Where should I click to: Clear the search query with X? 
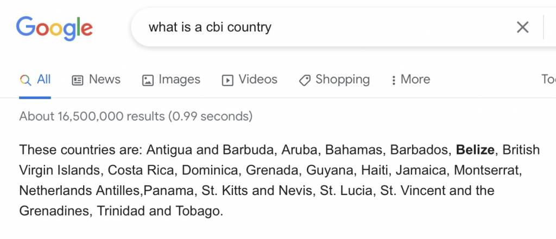[x=523, y=27]
